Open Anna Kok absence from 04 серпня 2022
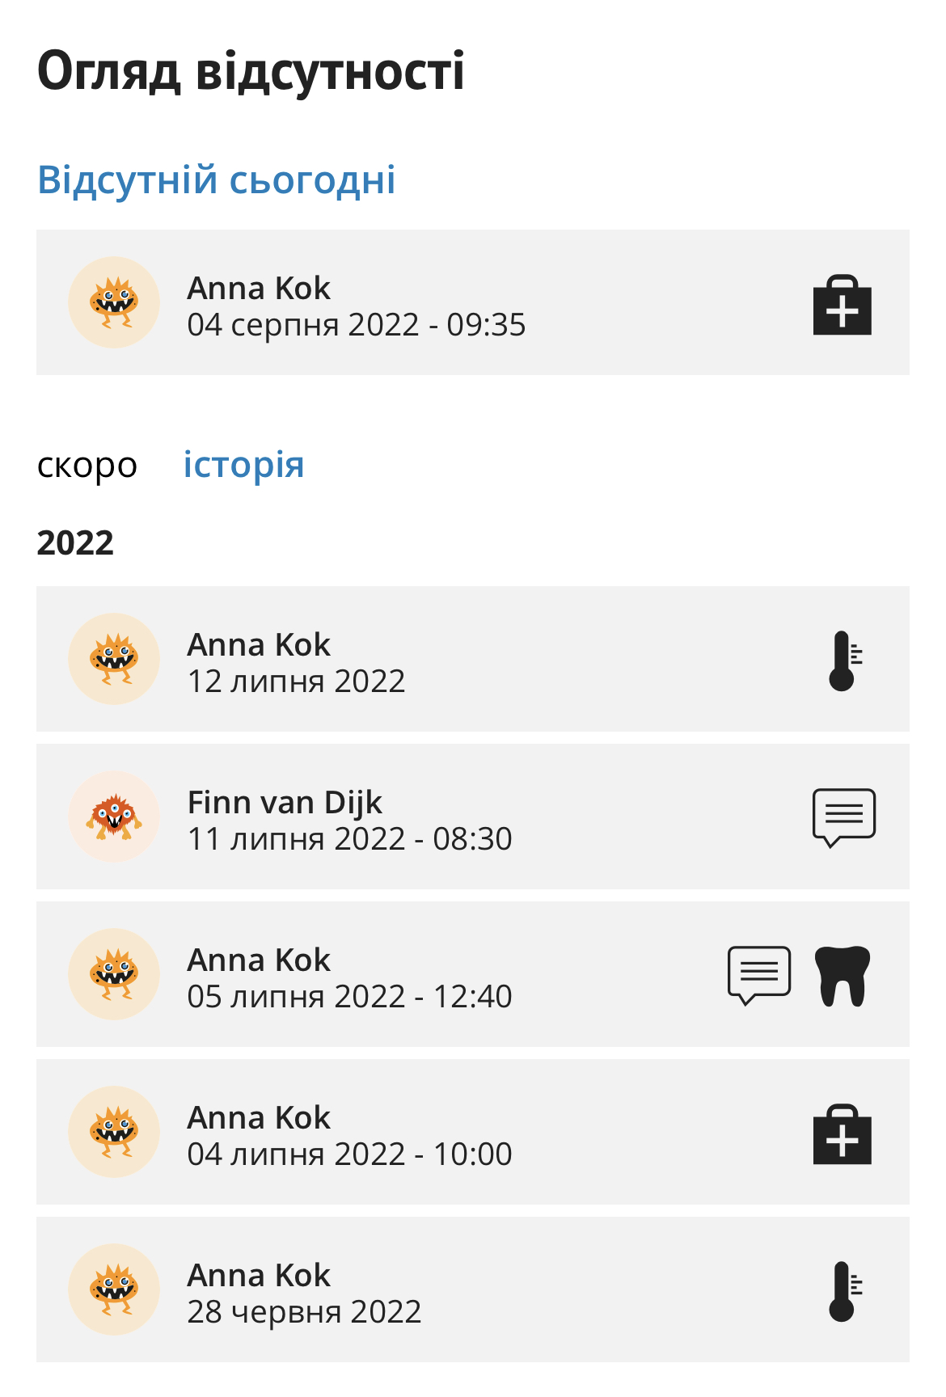Viewport: 946px width, 1397px height. [x=473, y=302]
